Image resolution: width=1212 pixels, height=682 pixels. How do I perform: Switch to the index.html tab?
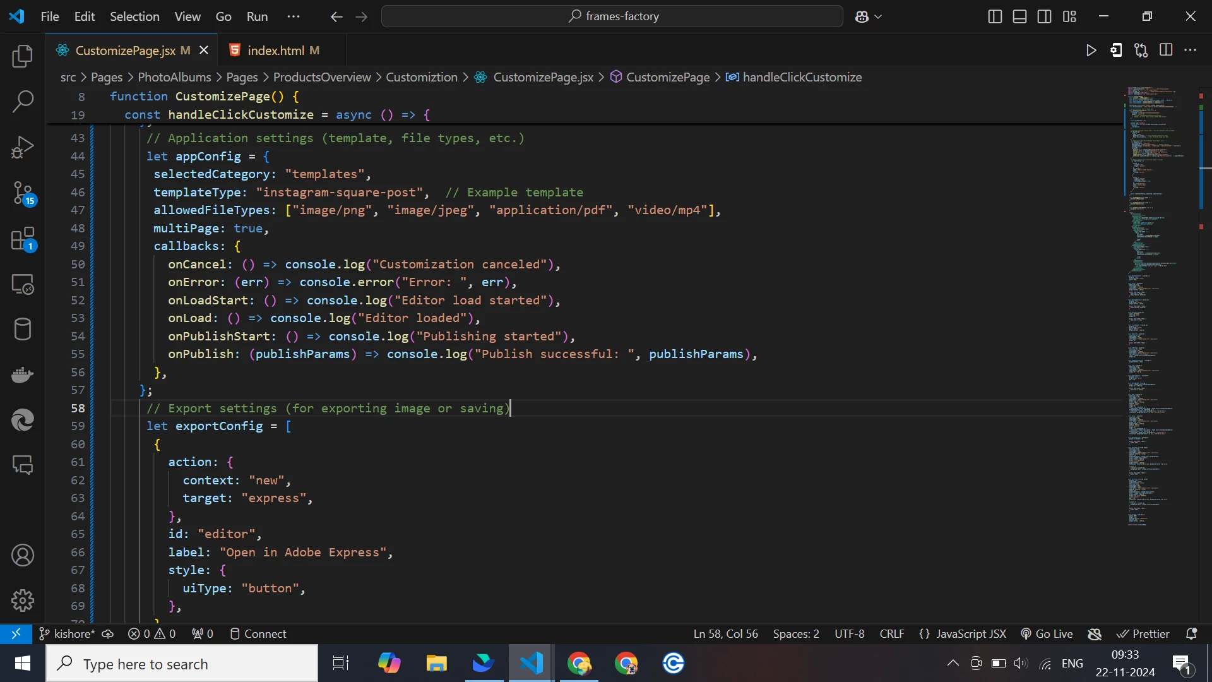tap(276, 51)
